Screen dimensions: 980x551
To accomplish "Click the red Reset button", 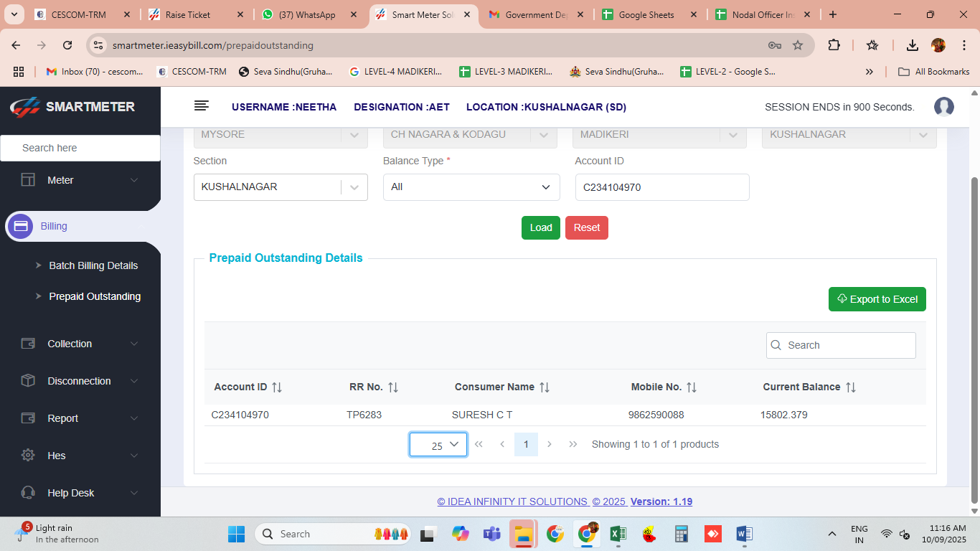I will pyautogui.click(x=587, y=227).
